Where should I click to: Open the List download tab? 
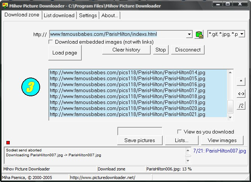tap(59, 15)
